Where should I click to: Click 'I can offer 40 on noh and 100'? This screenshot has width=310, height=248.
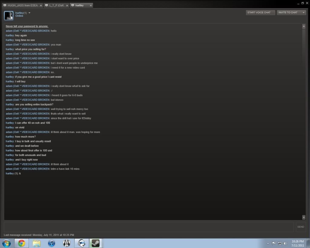[x=33, y=123]
